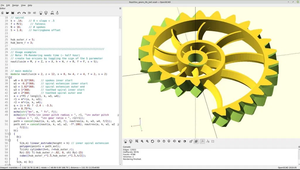Viewport: 300px width, 170px height.
Task: Zoom the view to fit the whole model
Action: (x=137, y=141)
